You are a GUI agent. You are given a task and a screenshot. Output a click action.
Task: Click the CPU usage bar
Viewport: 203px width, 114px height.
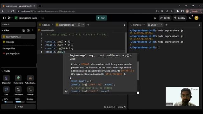click(x=9, y=102)
